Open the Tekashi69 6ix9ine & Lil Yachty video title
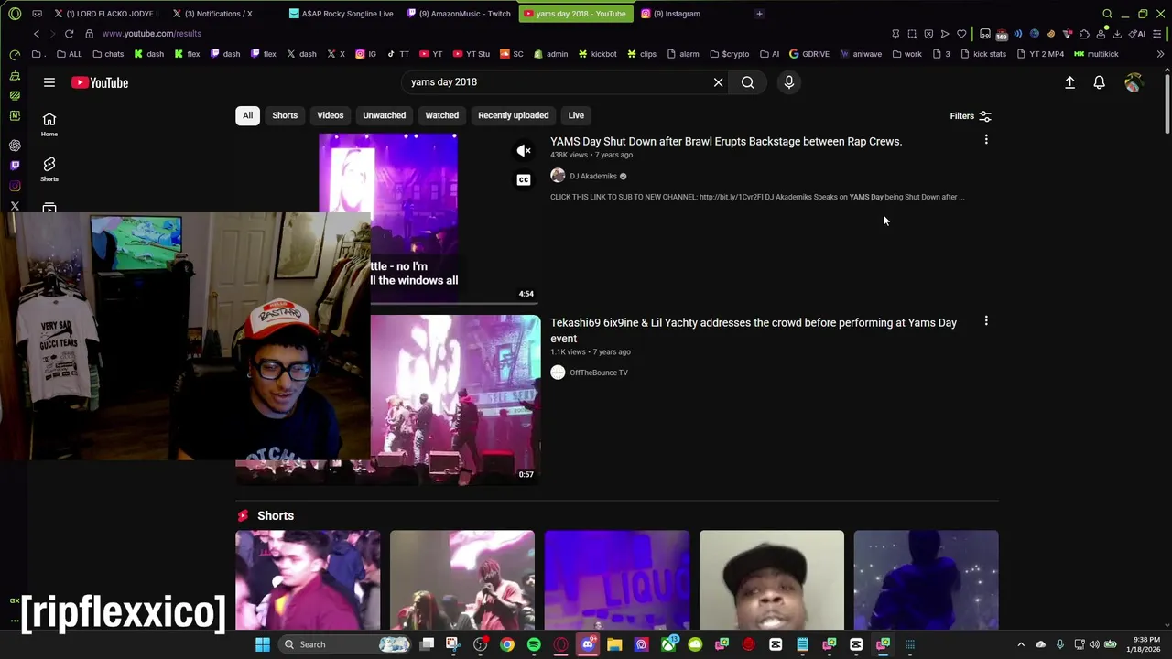 (754, 330)
